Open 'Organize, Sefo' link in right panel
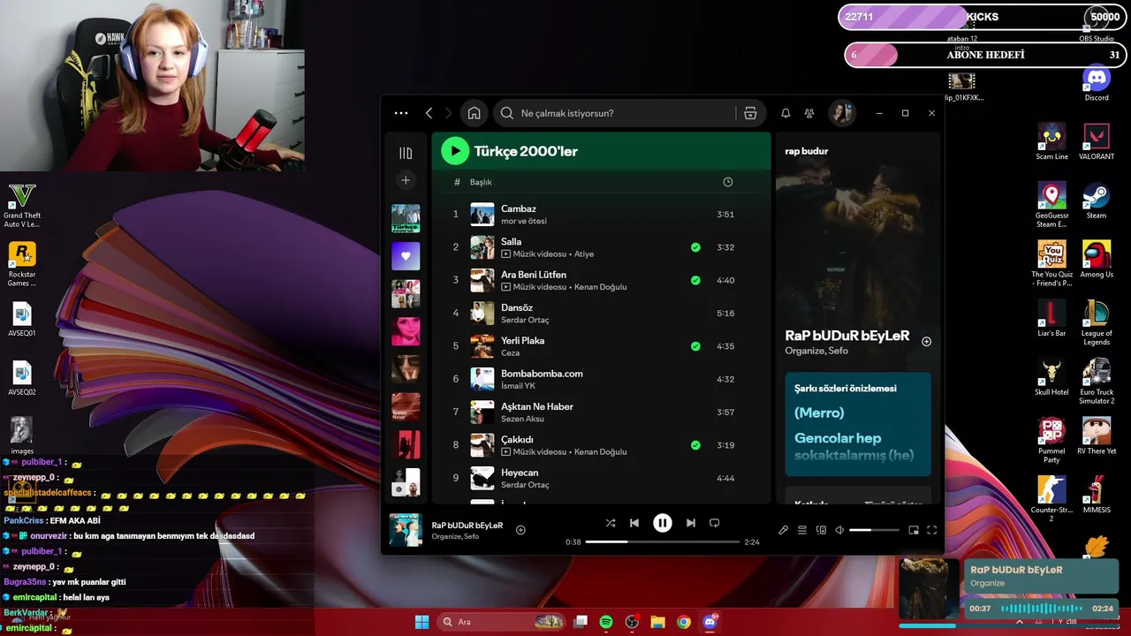 [816, 351]
